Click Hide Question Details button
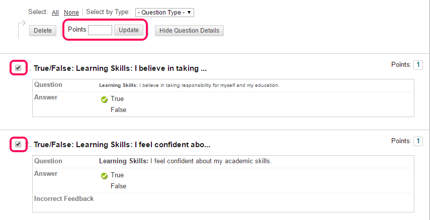The image size is (430, 220). point(189,31)
